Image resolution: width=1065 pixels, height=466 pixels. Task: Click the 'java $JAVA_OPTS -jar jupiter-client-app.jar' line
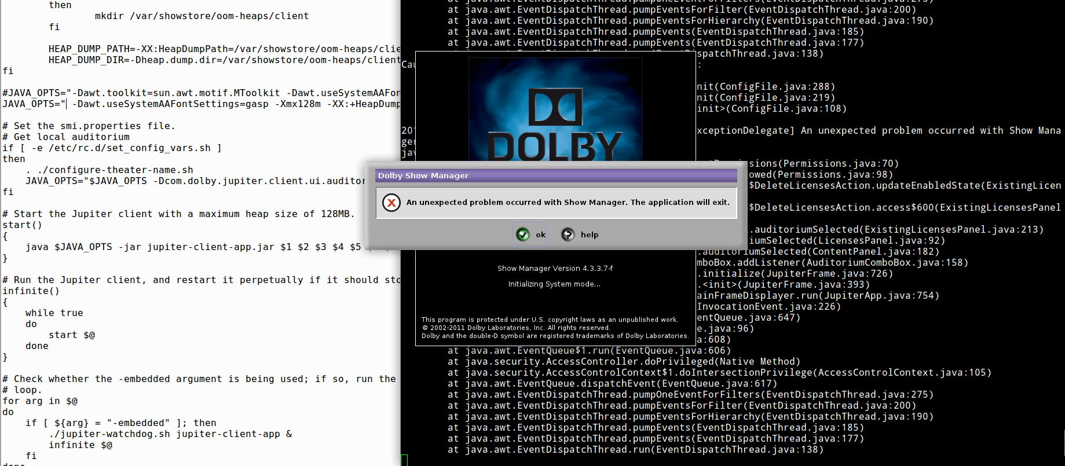pyautogui.click(x=193, y=247)
